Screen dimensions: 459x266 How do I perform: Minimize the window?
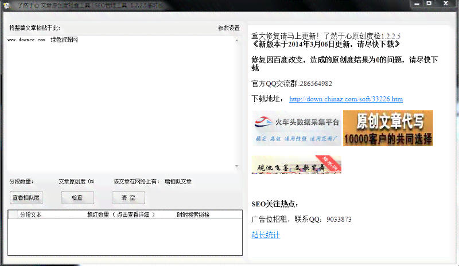pyautogui.click(x=417, y=3)
